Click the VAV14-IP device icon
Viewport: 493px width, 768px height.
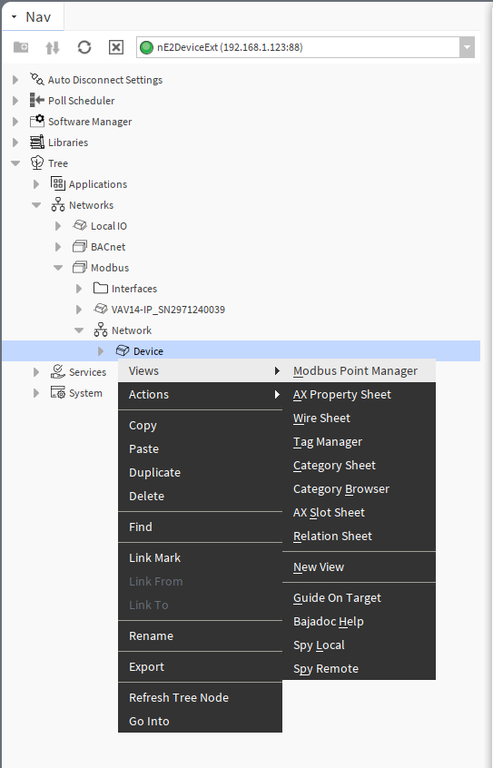tap(101, 309)
